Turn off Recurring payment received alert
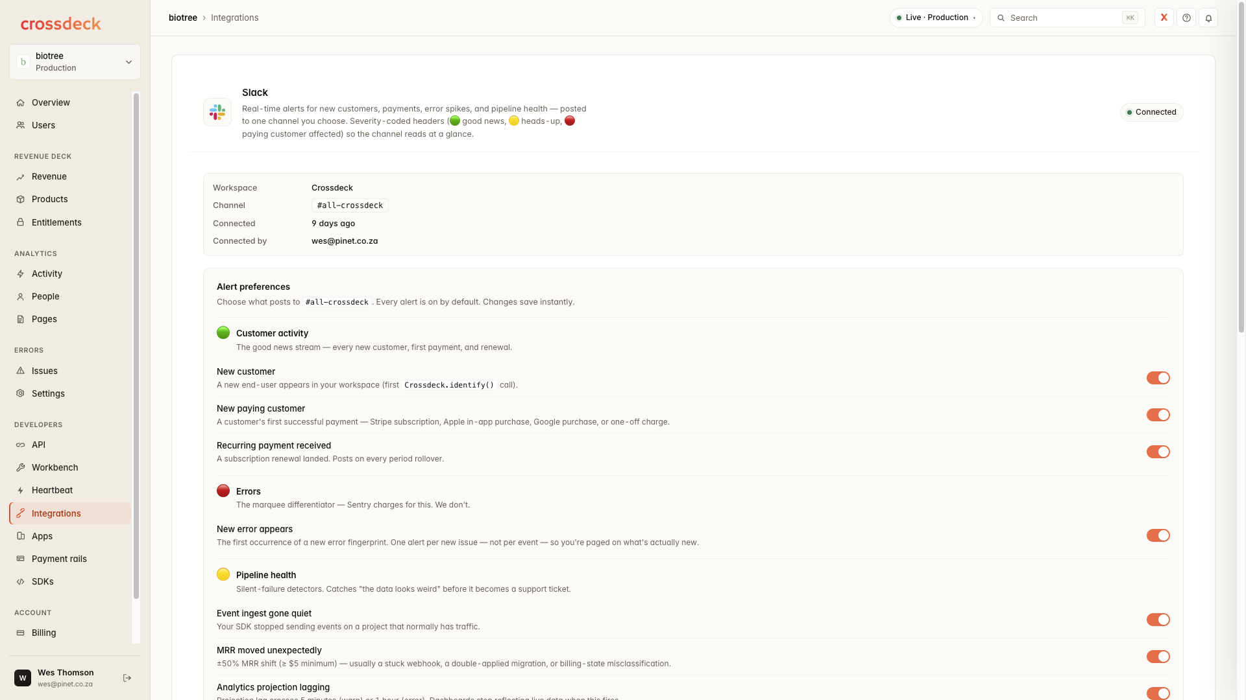 point(1158,452)
